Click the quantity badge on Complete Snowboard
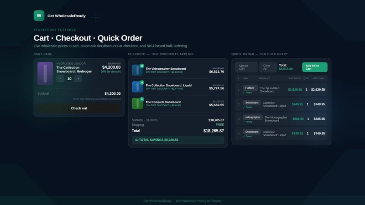Viewport: 365px width, 205px height. [142, 99]
